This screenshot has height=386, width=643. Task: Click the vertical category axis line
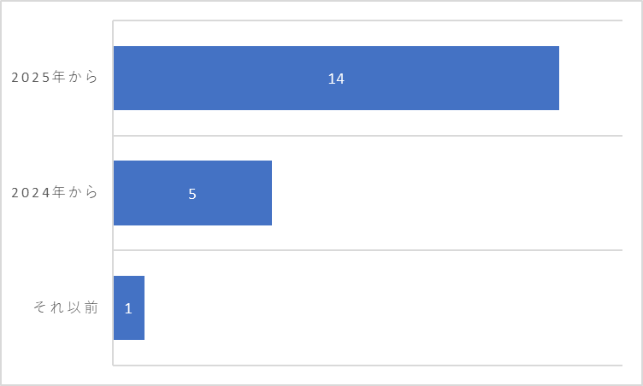pyautogui.click(x=113, y=193)
